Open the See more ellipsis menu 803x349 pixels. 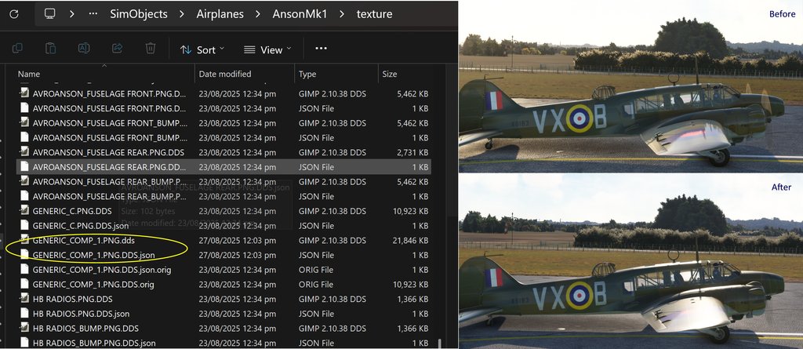[x=321, y=48]
